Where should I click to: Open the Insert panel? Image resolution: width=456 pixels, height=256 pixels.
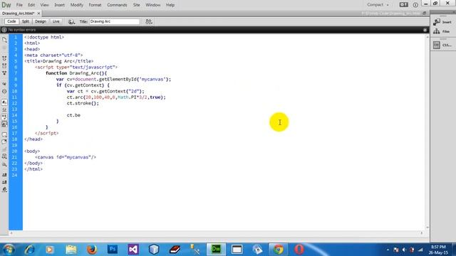coord(442,22)
